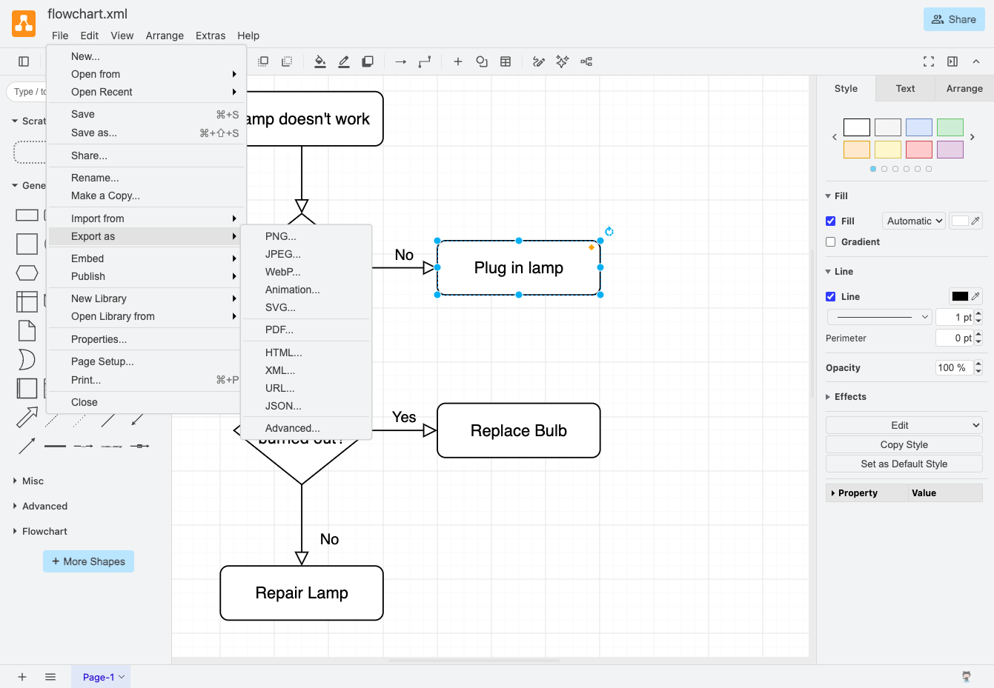
Task: Click the sparkle generate toolbar icon
Action: tap(563, 61)
